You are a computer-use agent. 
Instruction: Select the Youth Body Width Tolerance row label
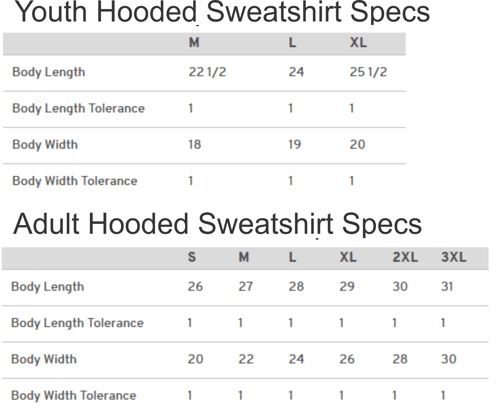tap(74, 181)
